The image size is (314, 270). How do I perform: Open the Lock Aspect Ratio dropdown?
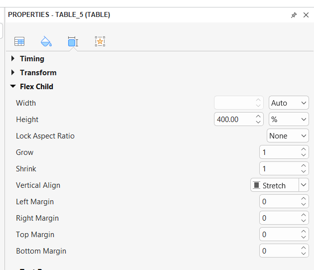(288, 136)
